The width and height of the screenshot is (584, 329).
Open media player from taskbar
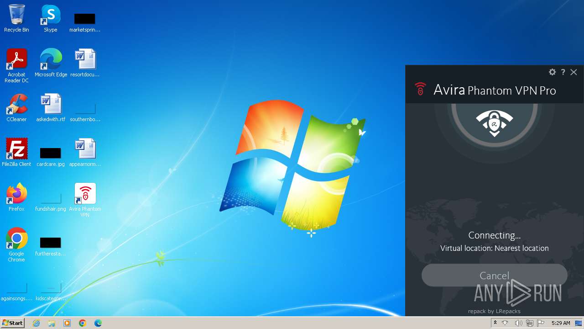[67, 323]
